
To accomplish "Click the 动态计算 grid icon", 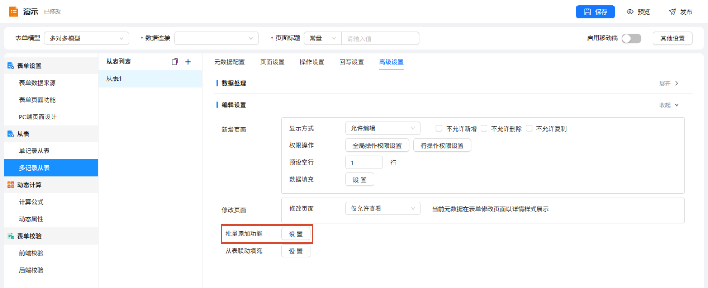I will (11, 185).
